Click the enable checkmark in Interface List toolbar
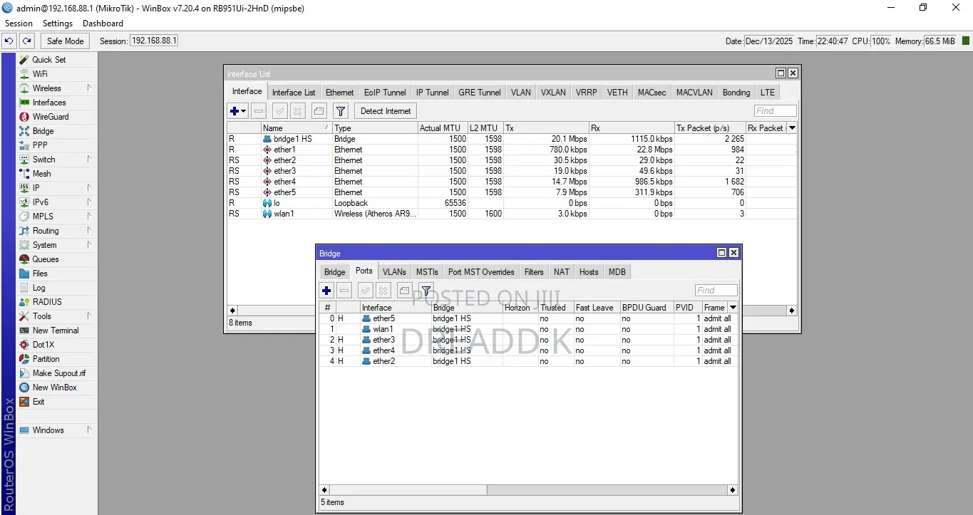This screenshot has width=973, height=515. [x=280, y=111]
